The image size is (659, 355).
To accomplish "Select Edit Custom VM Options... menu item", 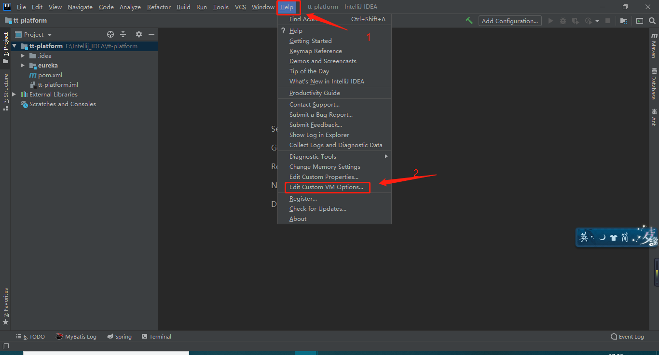I will point(334,187).
